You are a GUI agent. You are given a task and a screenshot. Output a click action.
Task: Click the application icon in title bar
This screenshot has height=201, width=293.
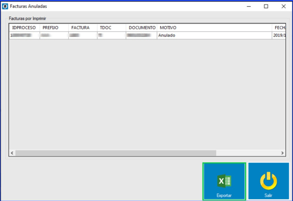click(x=5, y=7)
